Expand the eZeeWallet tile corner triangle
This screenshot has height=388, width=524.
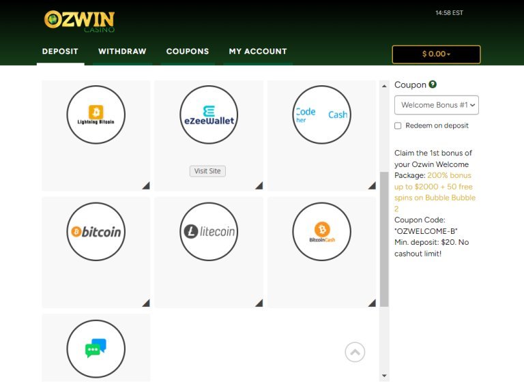(259, 185)
